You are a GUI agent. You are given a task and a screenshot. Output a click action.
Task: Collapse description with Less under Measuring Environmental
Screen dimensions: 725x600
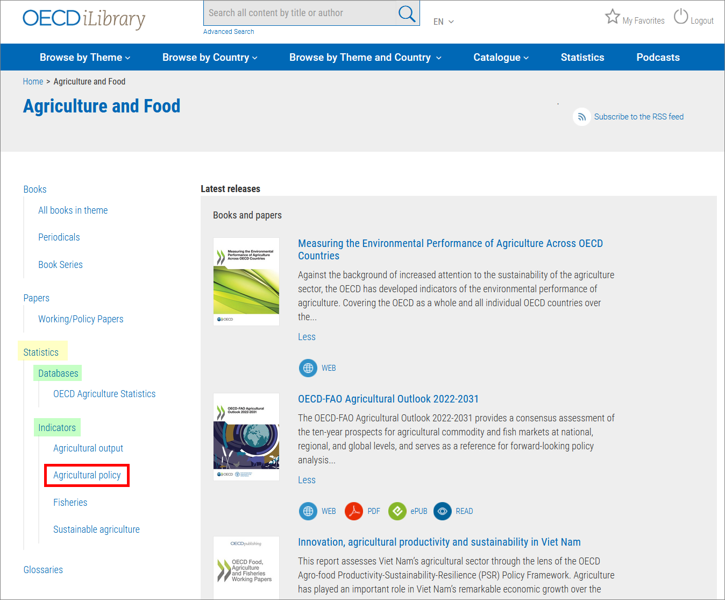[x=307, y=337]
